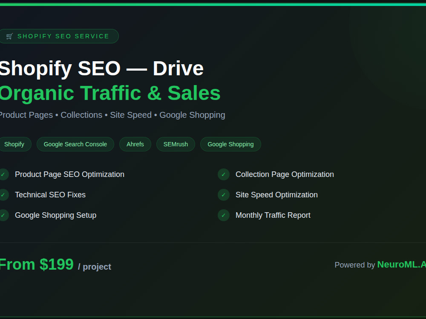The width and height of the screenshot is (426, 319).
Task: Select the SEMrush tag pill
Action: click(x=176, y=144)
